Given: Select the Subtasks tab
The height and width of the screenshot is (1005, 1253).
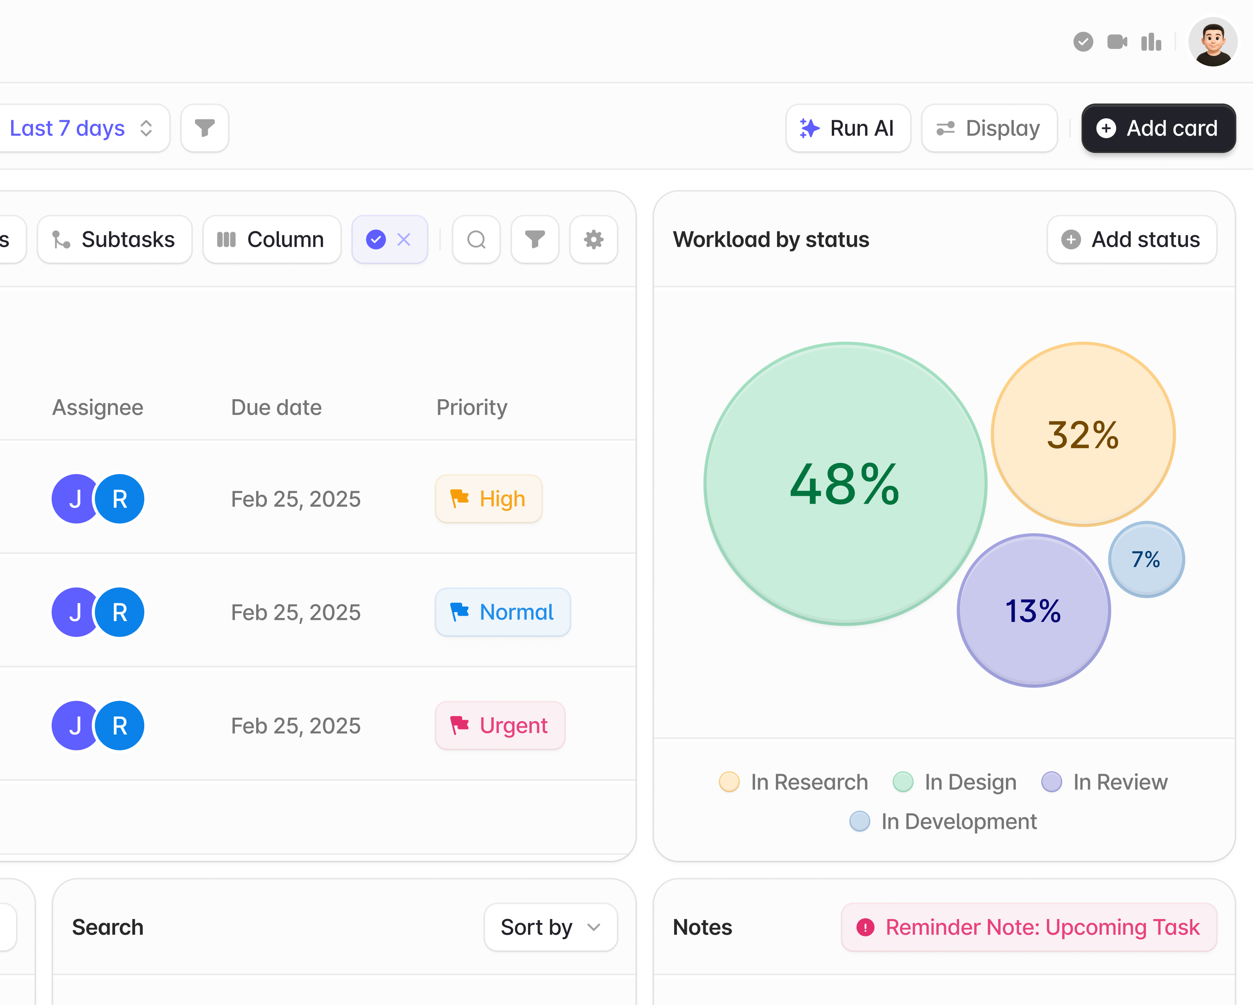Looking at the screenshot, I should 115,240.
